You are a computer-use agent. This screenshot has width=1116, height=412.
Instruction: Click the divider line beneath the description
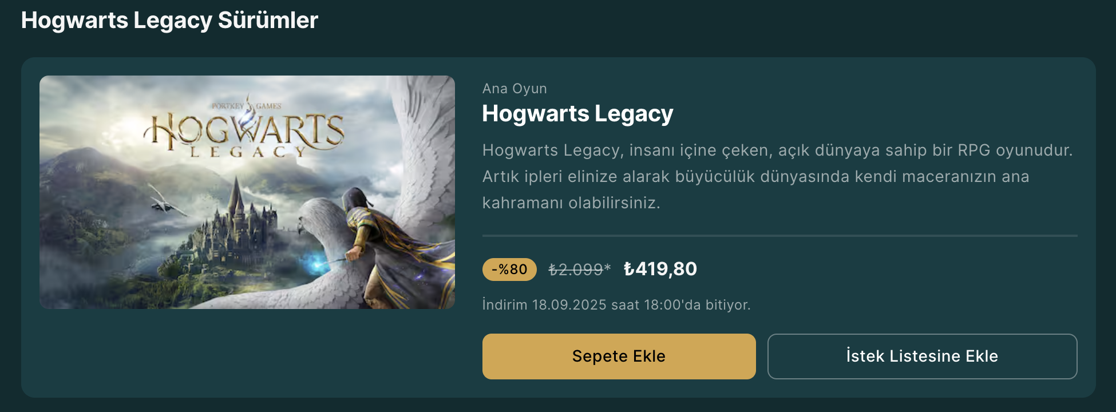click(x=780, y=236)
